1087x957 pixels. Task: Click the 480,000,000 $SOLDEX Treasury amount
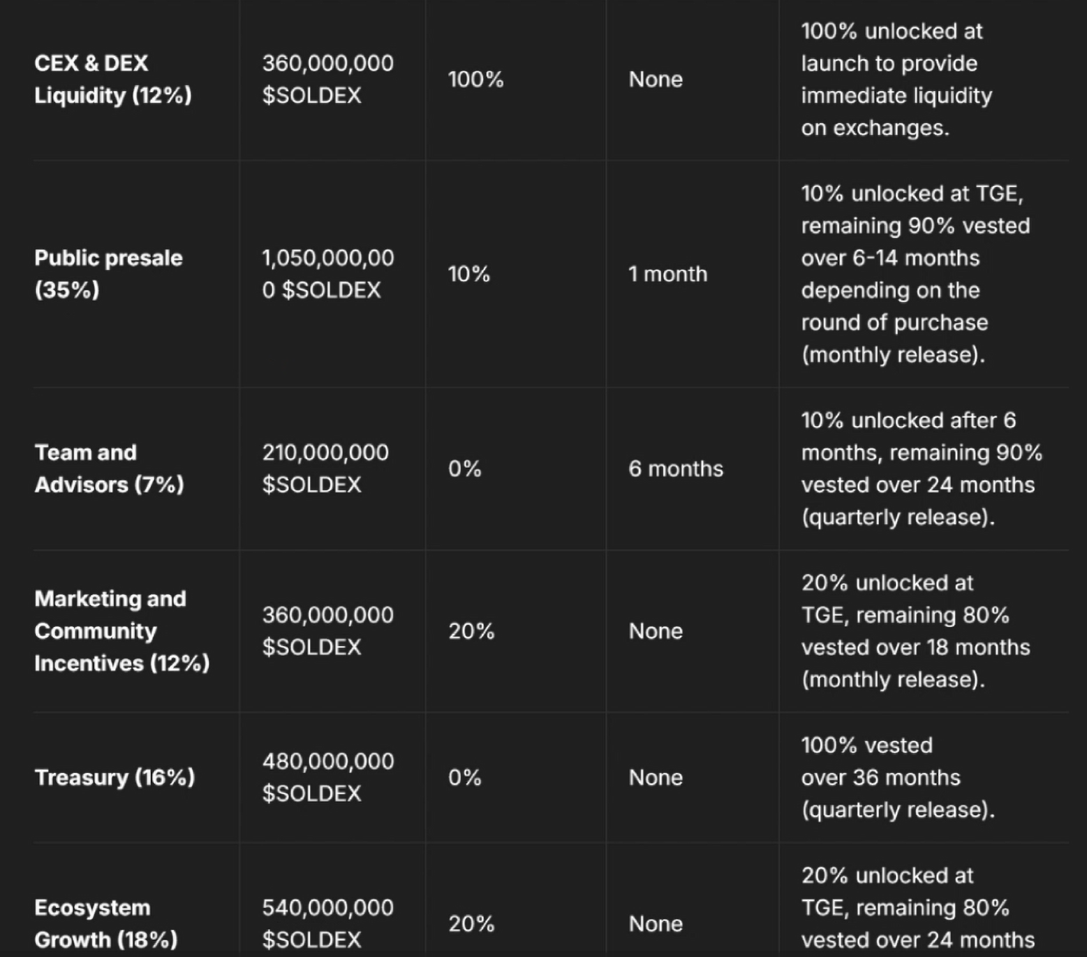tap(328, 777)
